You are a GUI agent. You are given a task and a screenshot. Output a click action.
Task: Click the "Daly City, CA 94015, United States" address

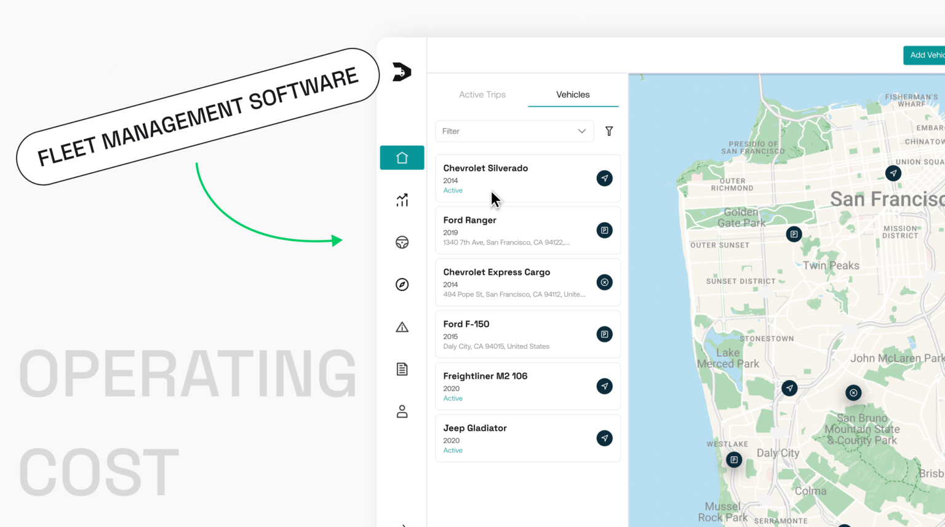496,346
